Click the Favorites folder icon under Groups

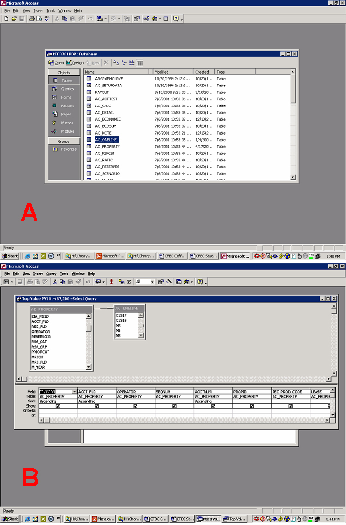point(55,149)
